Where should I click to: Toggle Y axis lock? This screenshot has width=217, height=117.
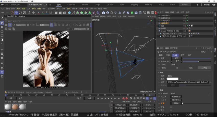point(43,13)
